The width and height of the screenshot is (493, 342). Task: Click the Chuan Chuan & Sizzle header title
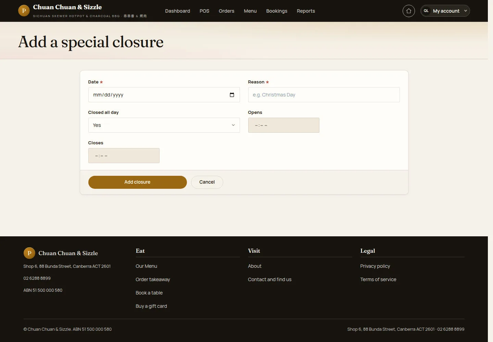point(67,7)
